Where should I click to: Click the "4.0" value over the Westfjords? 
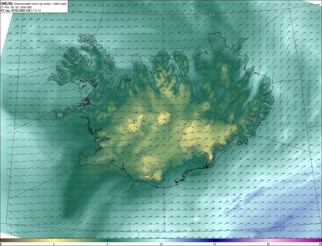pyautogui.click(x=77, y=62)
